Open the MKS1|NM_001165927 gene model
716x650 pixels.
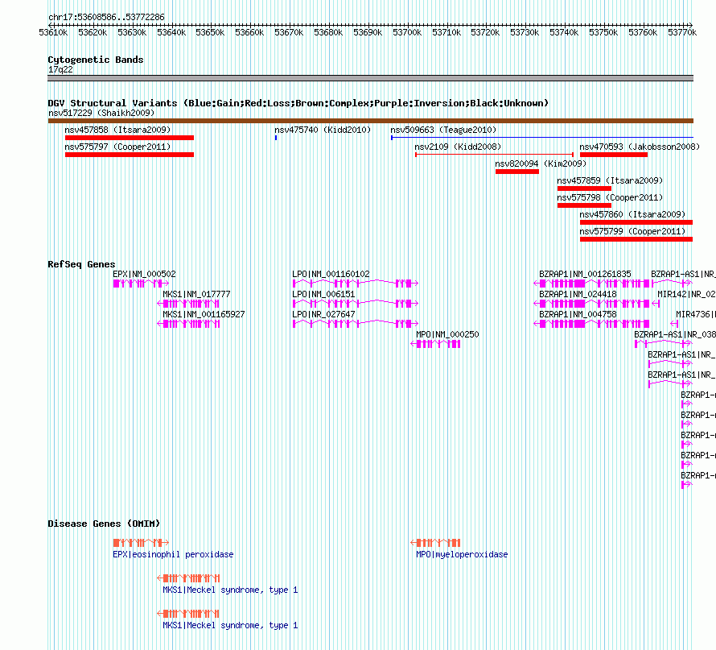tap(188, 324)
